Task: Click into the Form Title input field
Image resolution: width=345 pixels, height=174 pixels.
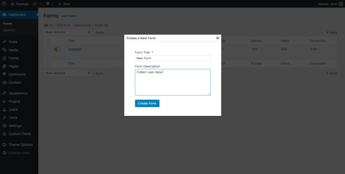Action: pos(172,58)
